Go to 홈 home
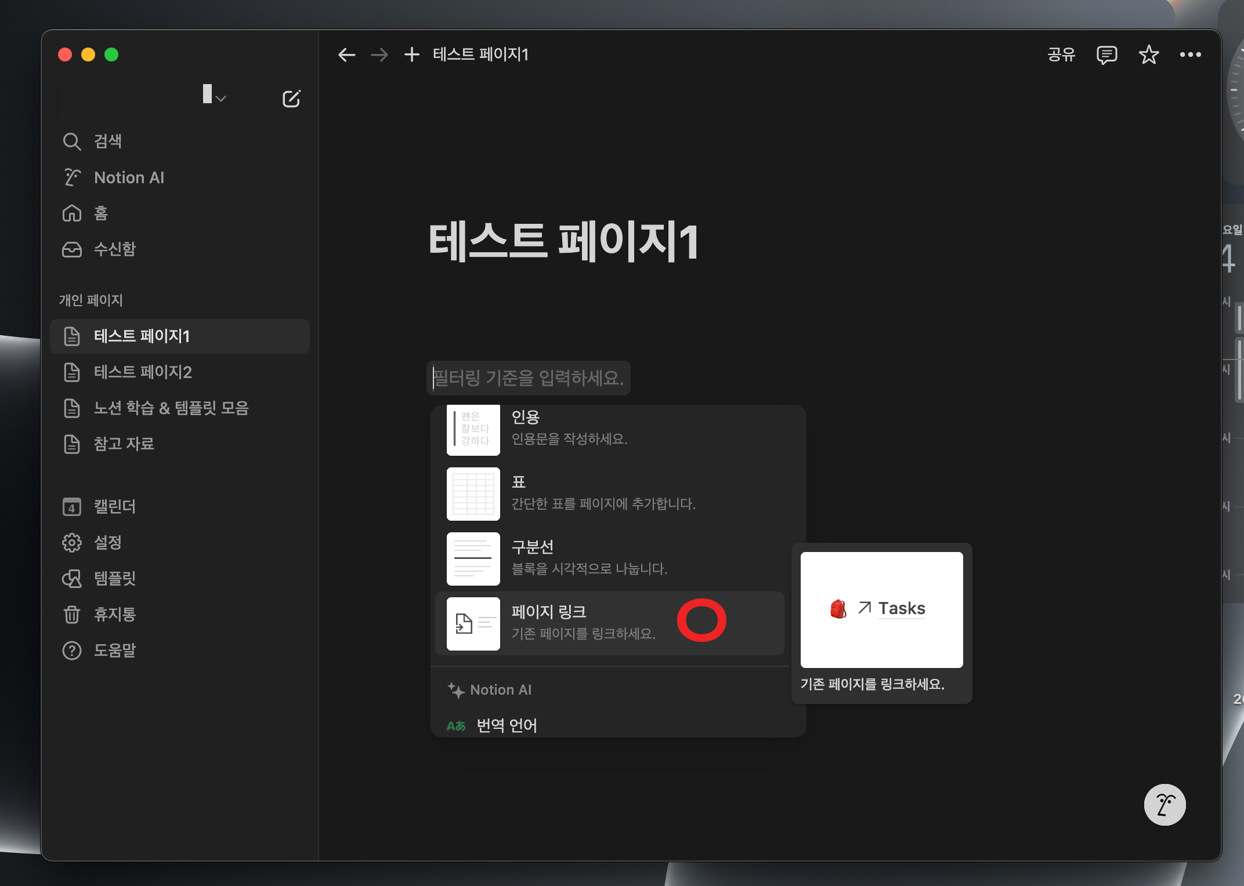The height and width of the screenshot is (886, 1244). pos(100,213)
